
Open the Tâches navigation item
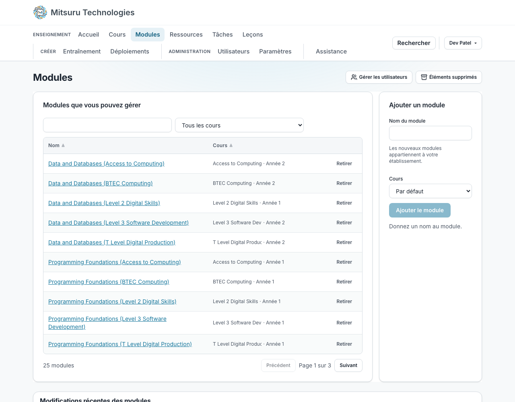[222, 35]
